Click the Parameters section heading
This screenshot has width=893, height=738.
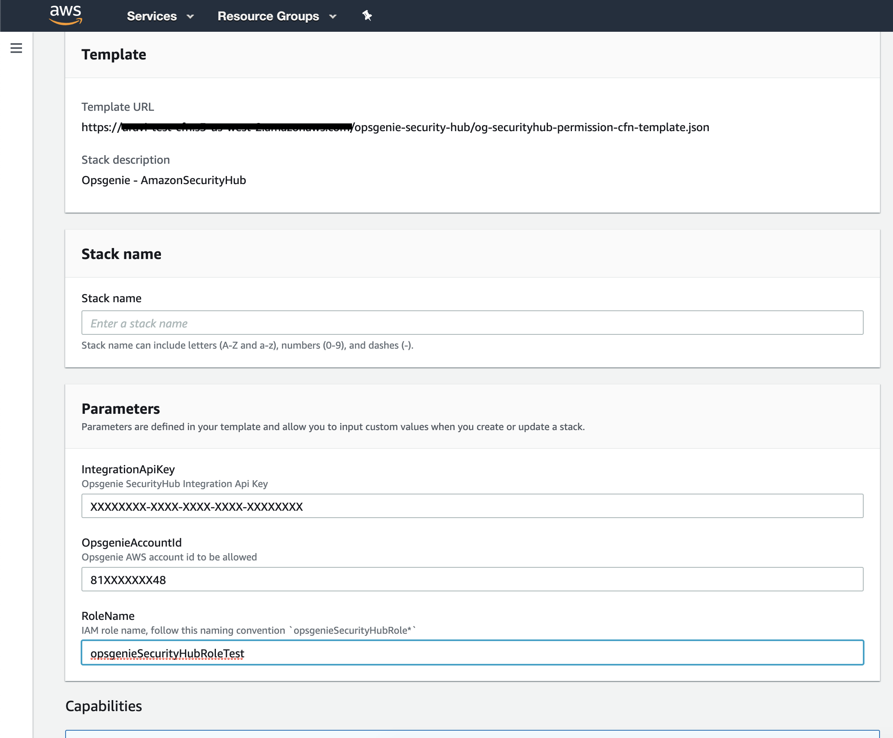tap(121, 409)
